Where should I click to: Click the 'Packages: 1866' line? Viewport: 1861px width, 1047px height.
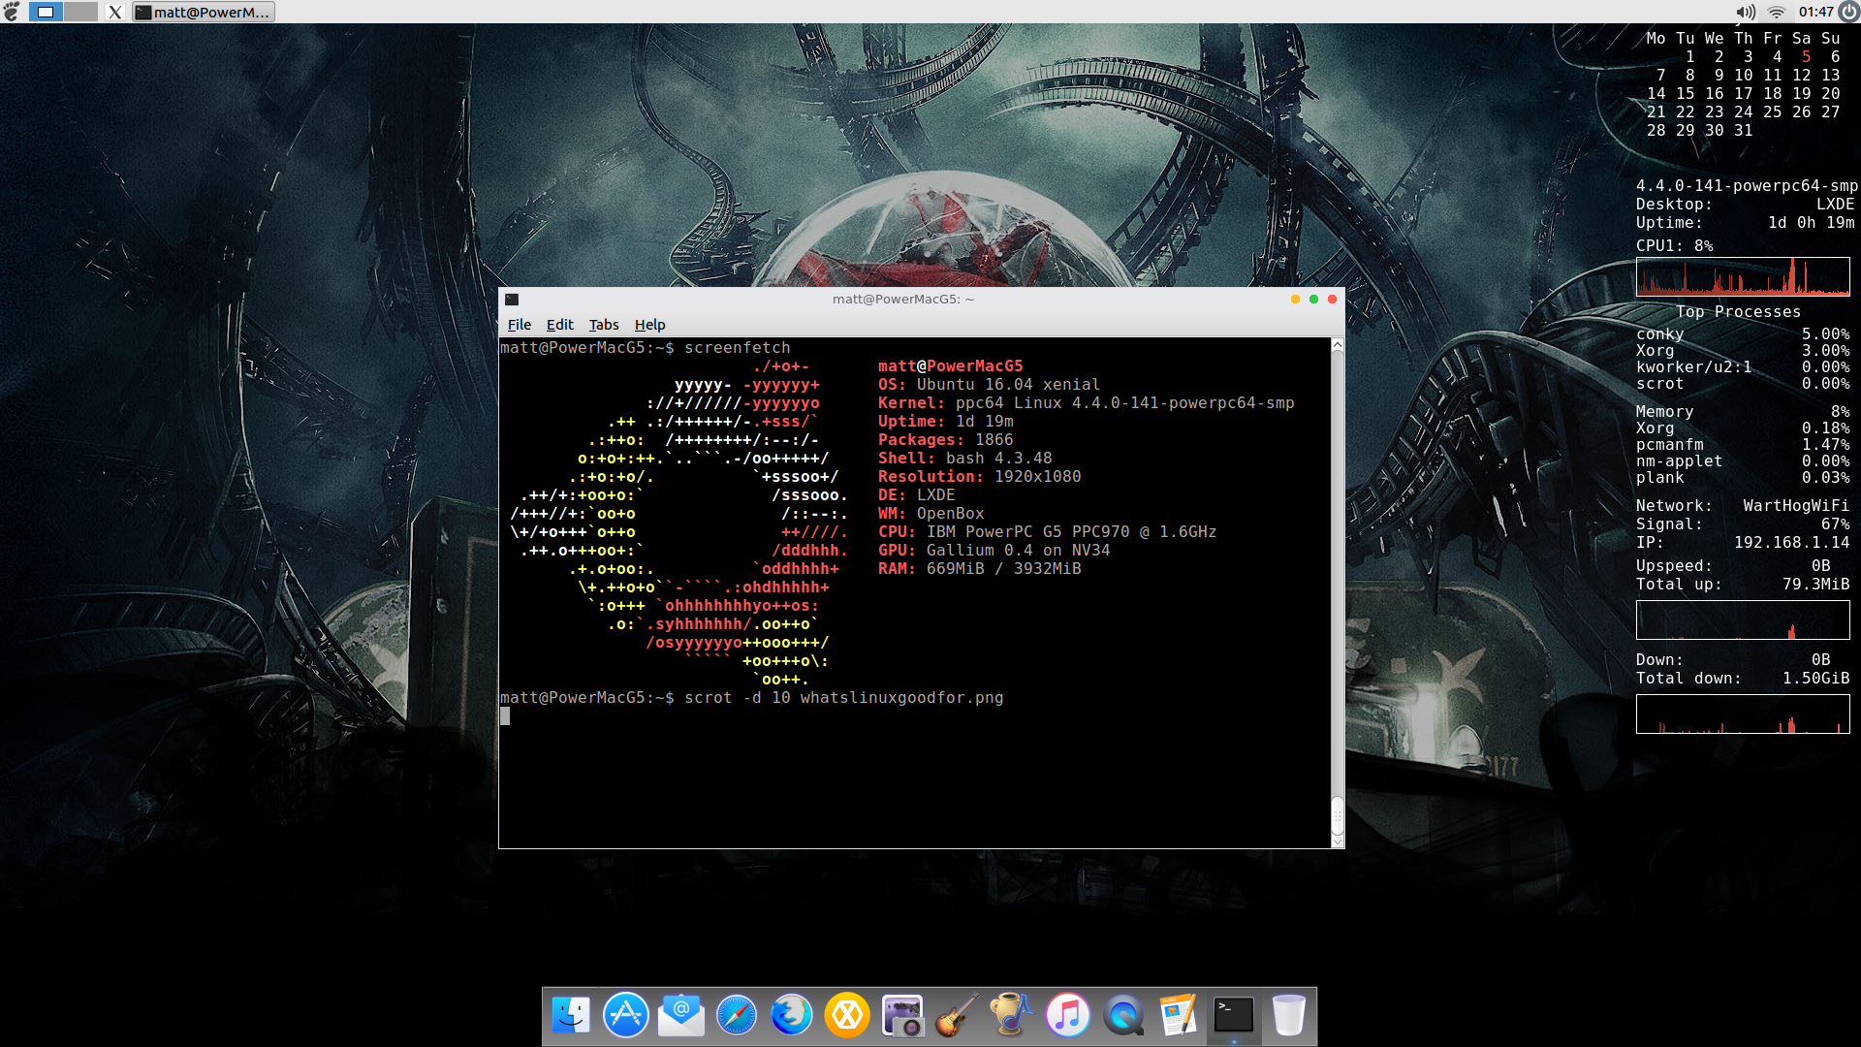coord(945,440)
